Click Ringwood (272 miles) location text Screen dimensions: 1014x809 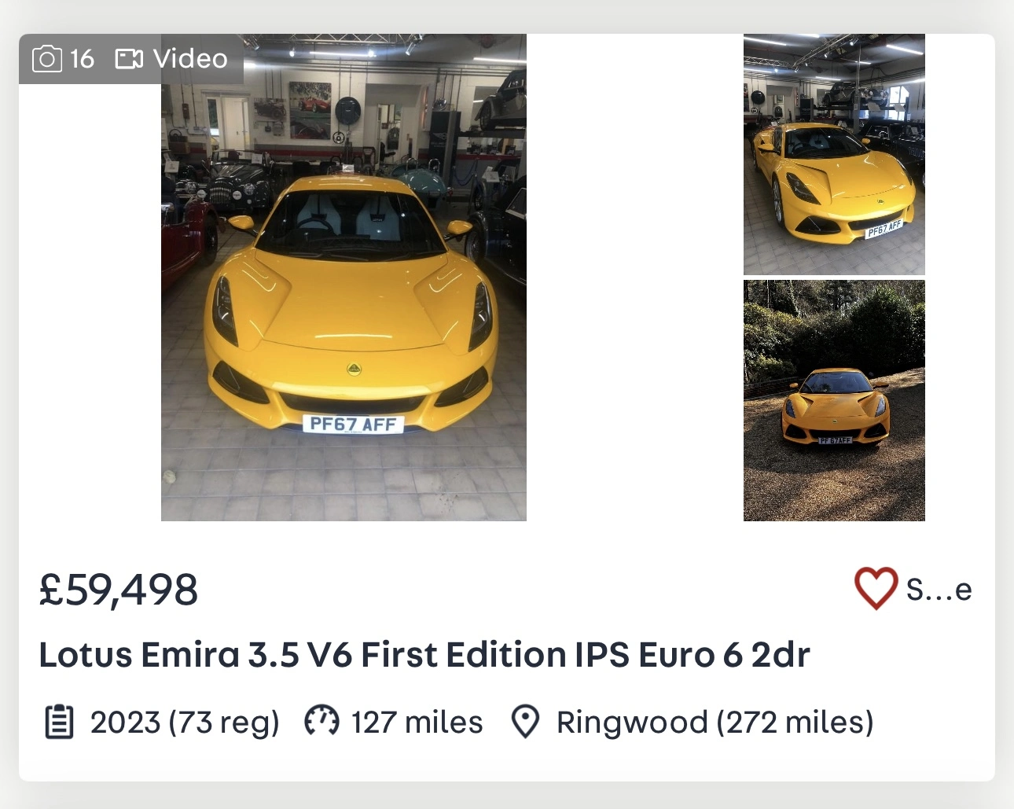point(715,722)
